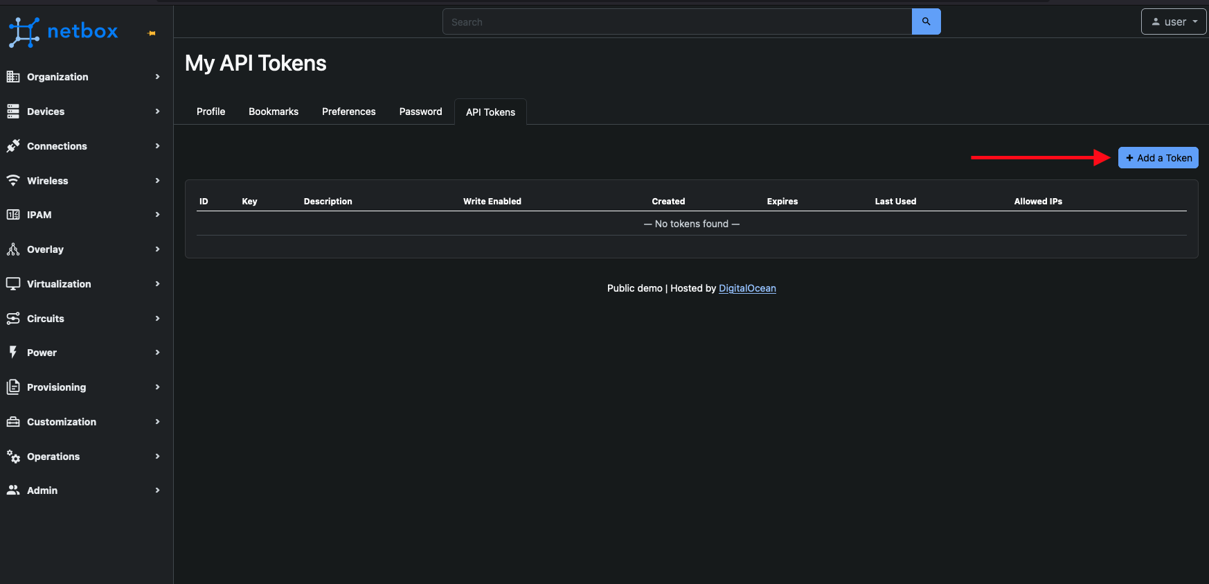Click the My API Tokens heading
1209x584 pixels.
tap(256, 63)
